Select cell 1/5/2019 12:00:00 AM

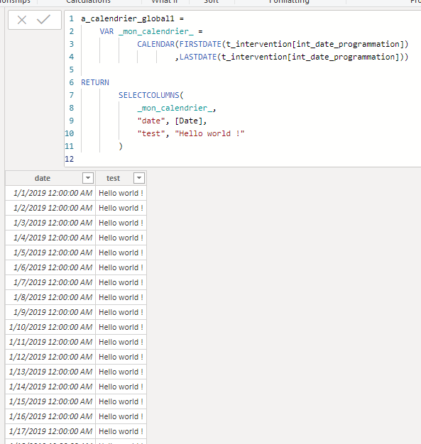pos(50,252)
